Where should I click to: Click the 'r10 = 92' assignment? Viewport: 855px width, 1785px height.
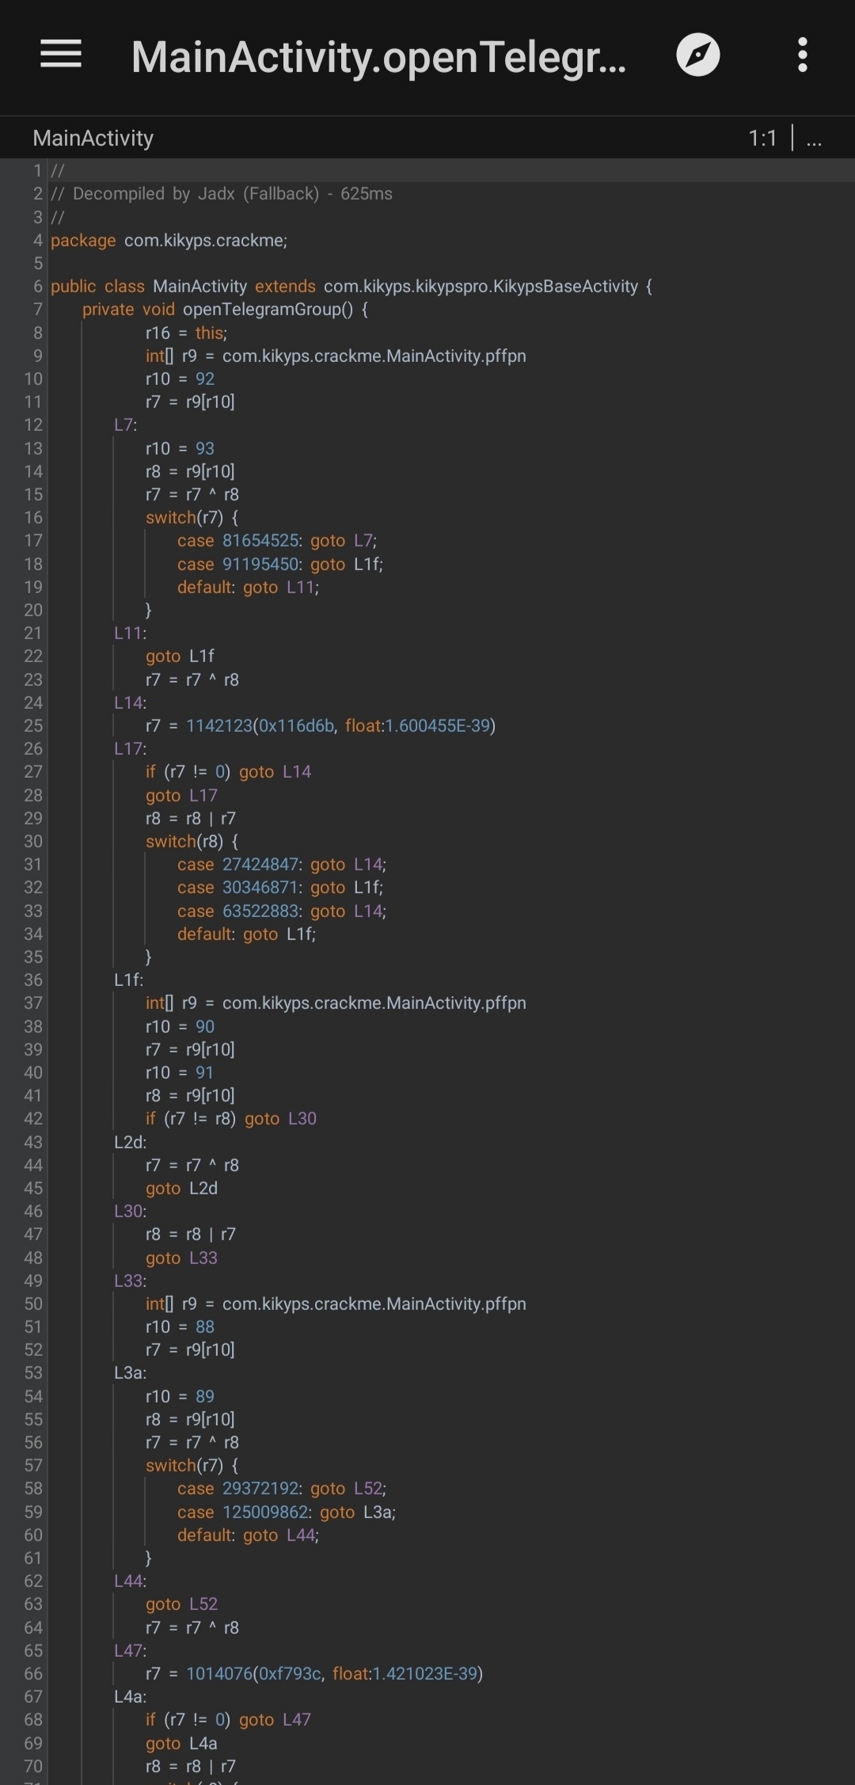[180, 379]
